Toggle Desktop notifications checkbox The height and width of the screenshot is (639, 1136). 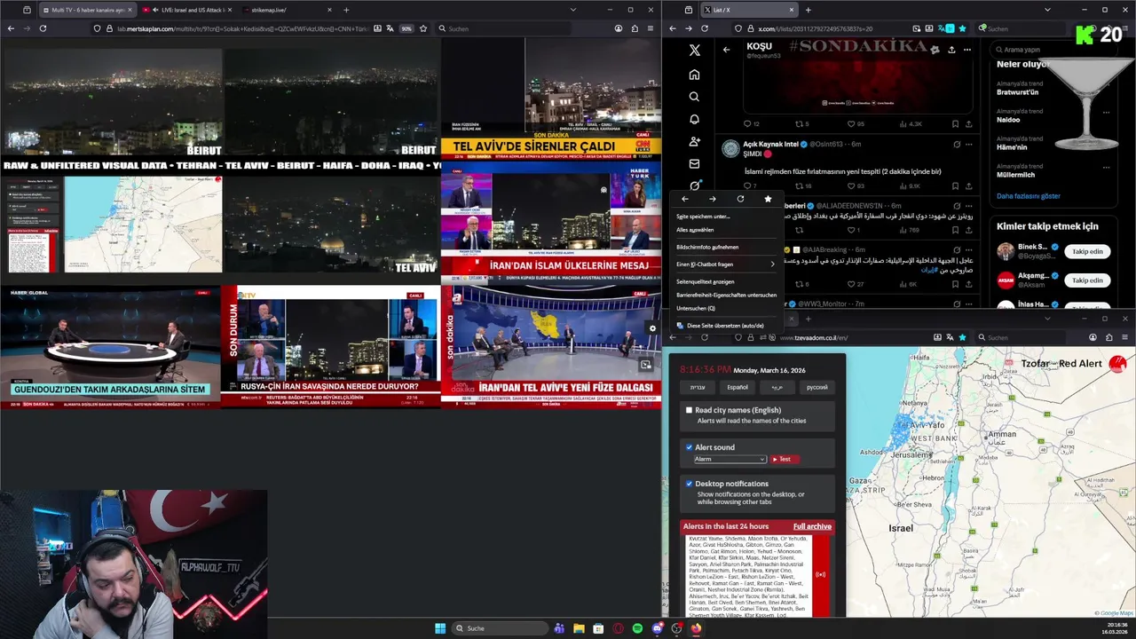pyautogui.click(x=689, y=484)
